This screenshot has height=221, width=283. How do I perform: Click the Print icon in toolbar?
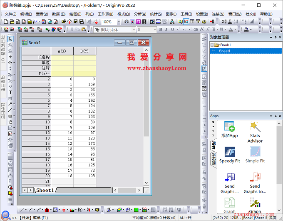(x=127, y=22)
